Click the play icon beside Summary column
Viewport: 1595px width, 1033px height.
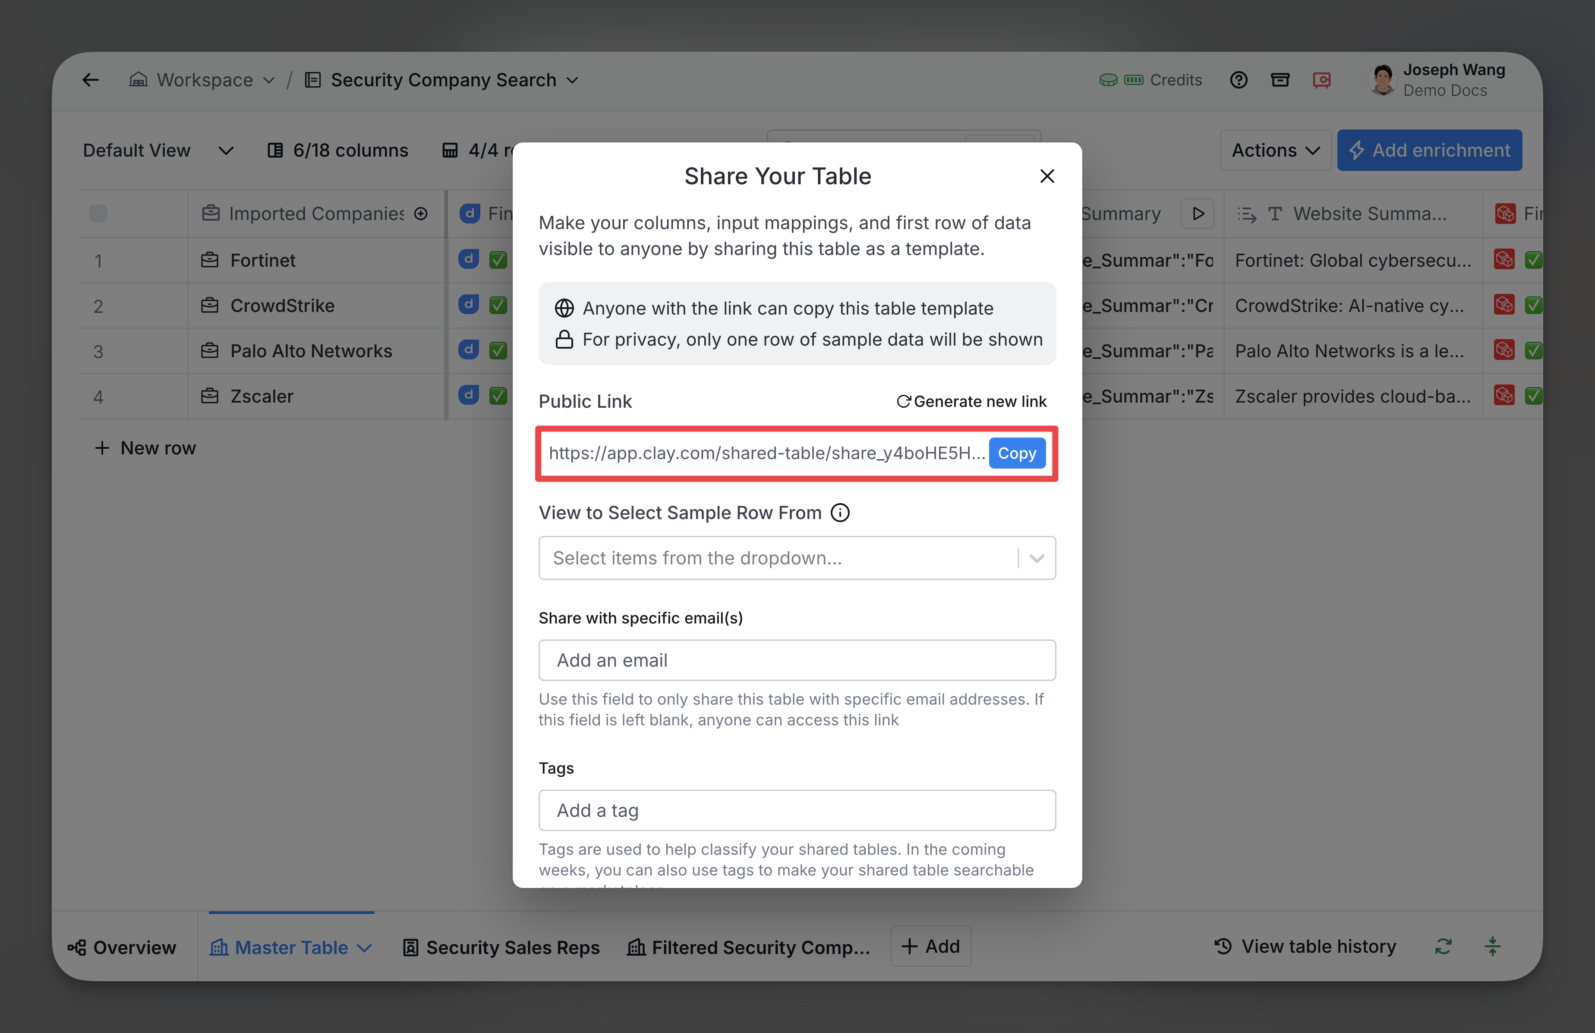pos(1198,214)
